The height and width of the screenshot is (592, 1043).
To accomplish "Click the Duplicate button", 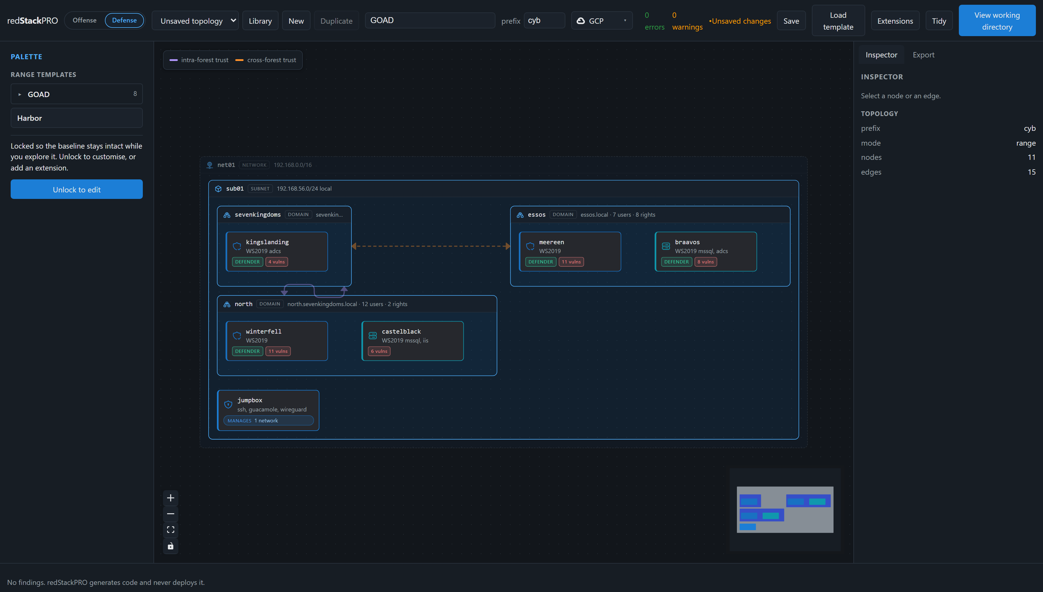I will [x=336, y=21].
